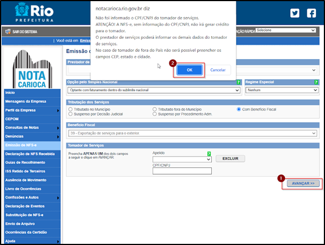The height and width of the screenshot is (245, 325).
Task: Click the Nota Carioca logo image
Action: point(32,69)
